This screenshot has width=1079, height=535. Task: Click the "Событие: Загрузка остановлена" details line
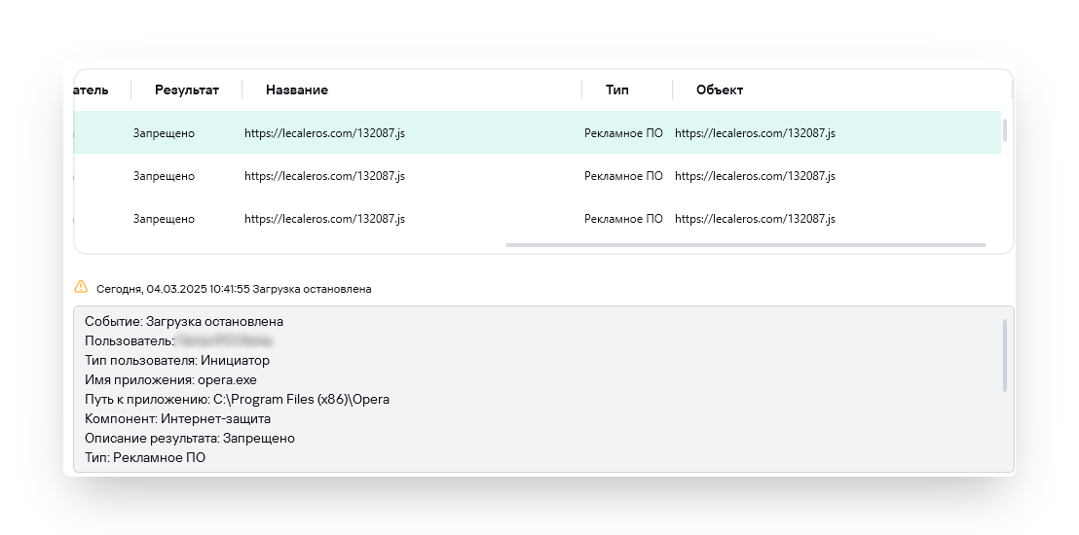(184, 321)
